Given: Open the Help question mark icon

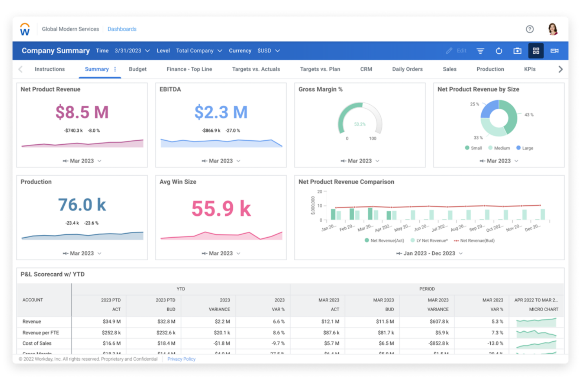Looking at the screenshot, I should pyautogui.click(x=530, y=29).
